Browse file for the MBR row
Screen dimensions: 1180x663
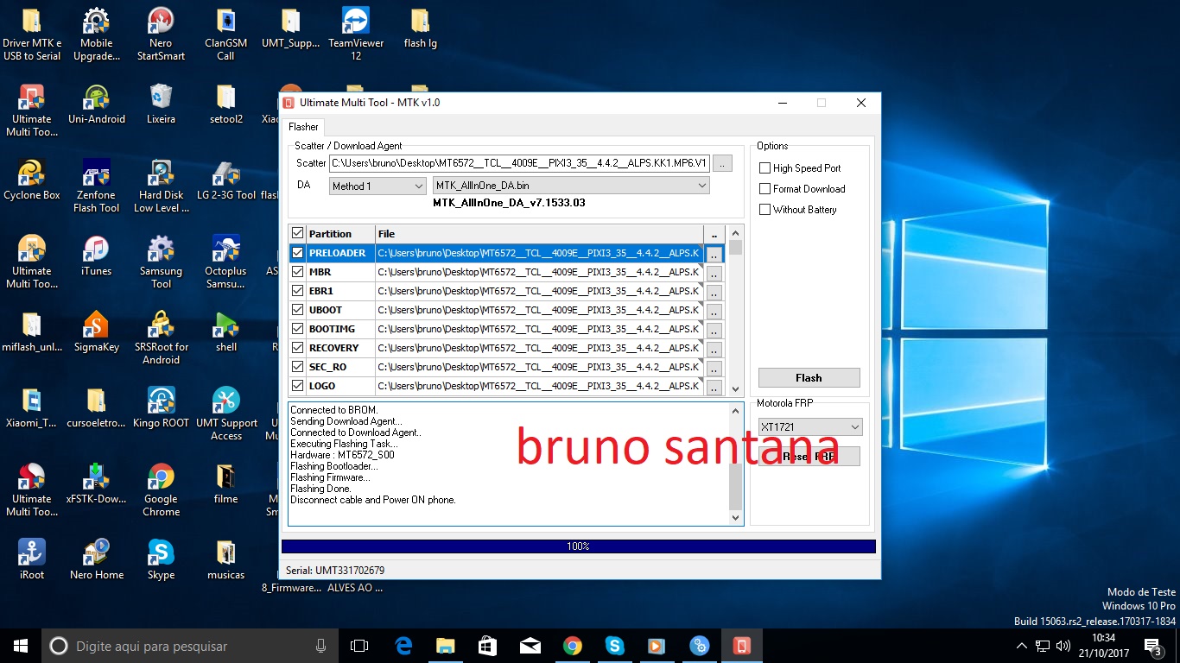tap(714, 274)
